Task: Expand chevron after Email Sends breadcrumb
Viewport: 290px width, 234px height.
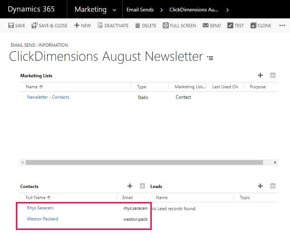Action: coord(161,10)
